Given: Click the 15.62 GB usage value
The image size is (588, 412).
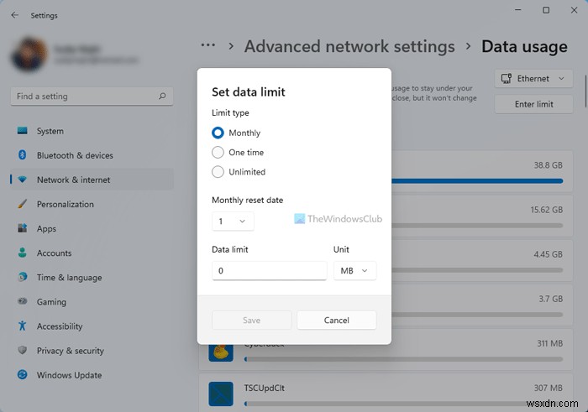Looking at the screenshot, I should point(546,210).
